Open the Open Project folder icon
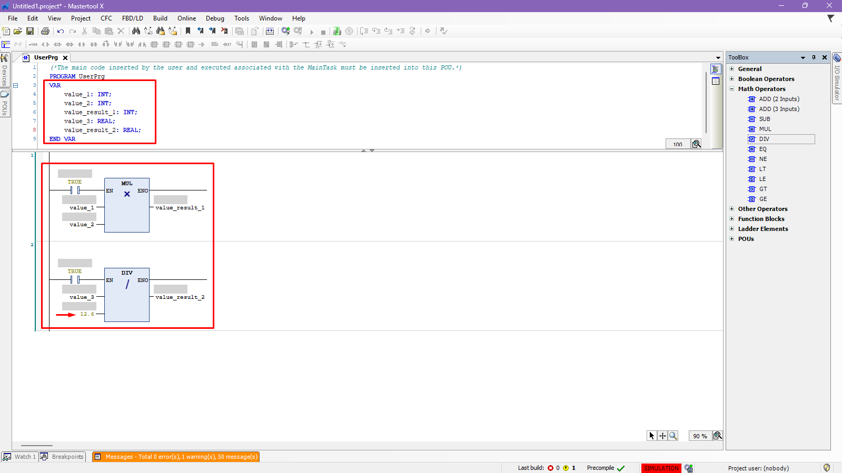The width and height of the screenshot is (842, 473). (18, 32)
